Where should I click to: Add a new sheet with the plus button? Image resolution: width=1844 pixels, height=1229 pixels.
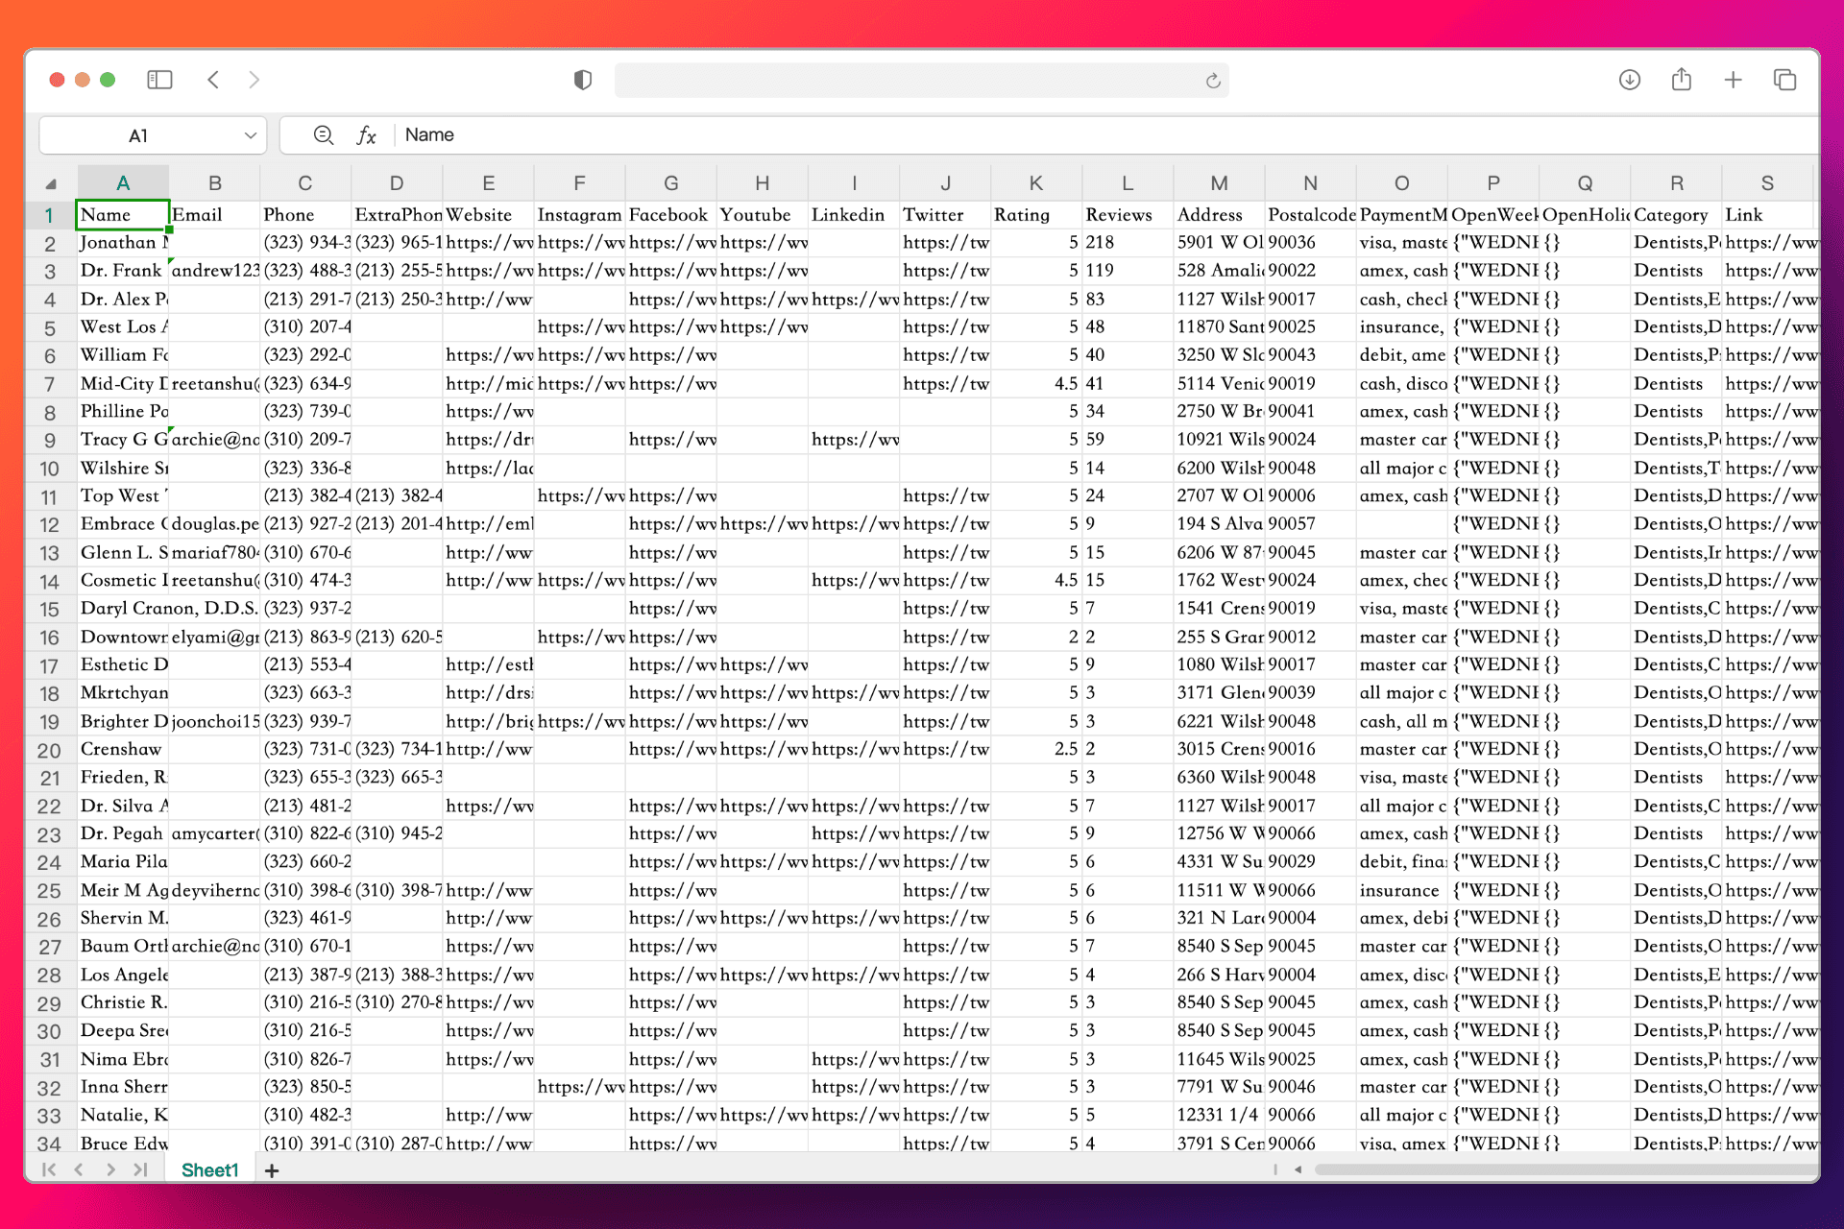click(x=272, y=1170)
